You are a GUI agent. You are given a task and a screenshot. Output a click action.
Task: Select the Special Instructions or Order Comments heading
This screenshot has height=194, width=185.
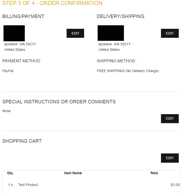point(59,102)
